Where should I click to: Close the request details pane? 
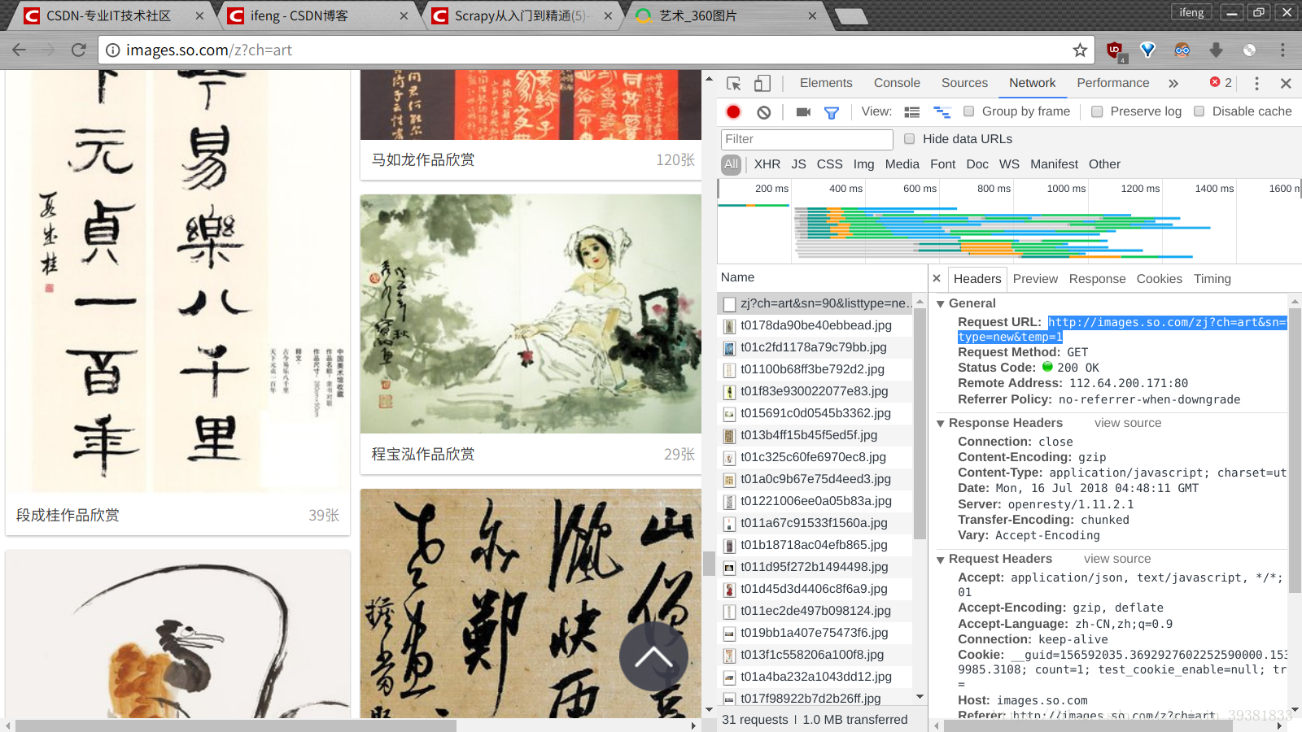coord(937,278)
